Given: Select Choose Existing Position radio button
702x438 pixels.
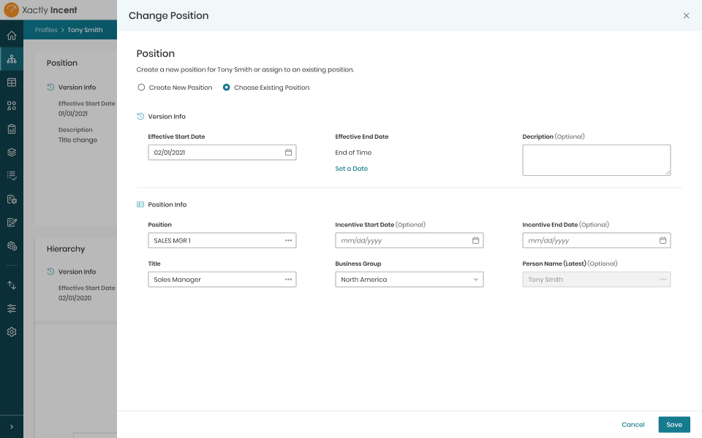Looking at the screenshot, I should [226, 88].
